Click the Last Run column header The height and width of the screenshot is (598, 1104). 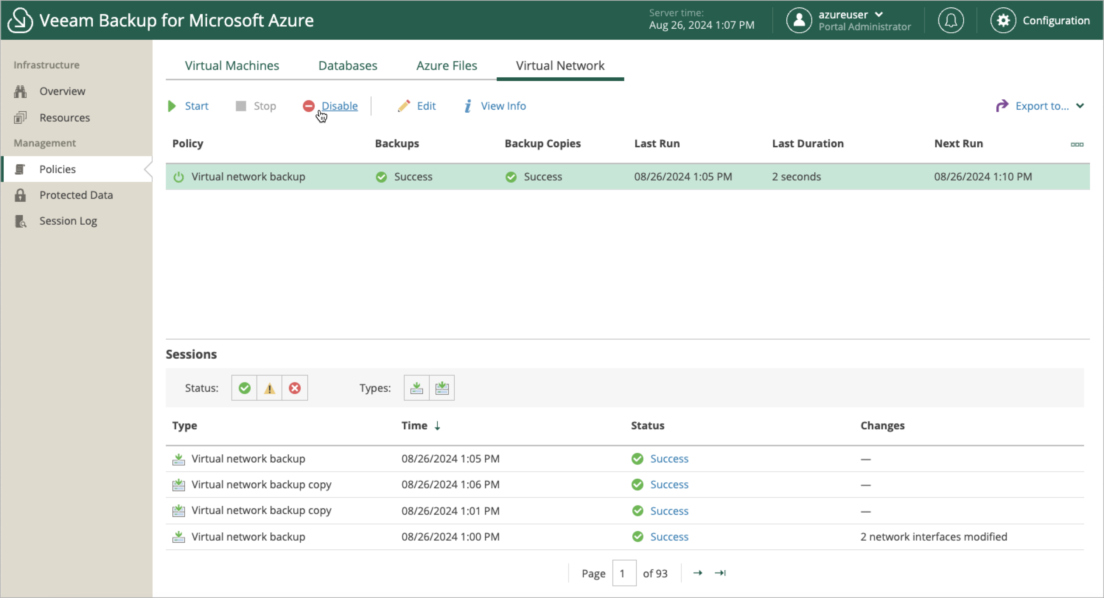click(657, 144)
